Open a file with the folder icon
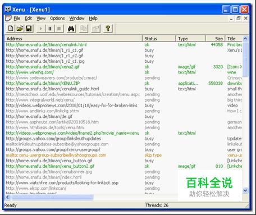 [x=20, y=29]
